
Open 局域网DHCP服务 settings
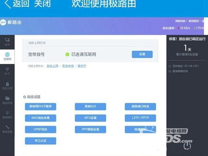[x=41, y=107]
